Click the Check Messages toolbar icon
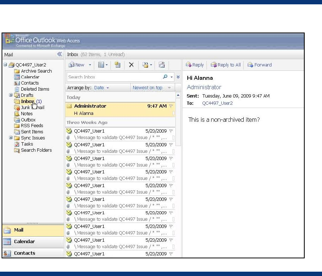The image size is (322, 276). 117,65
